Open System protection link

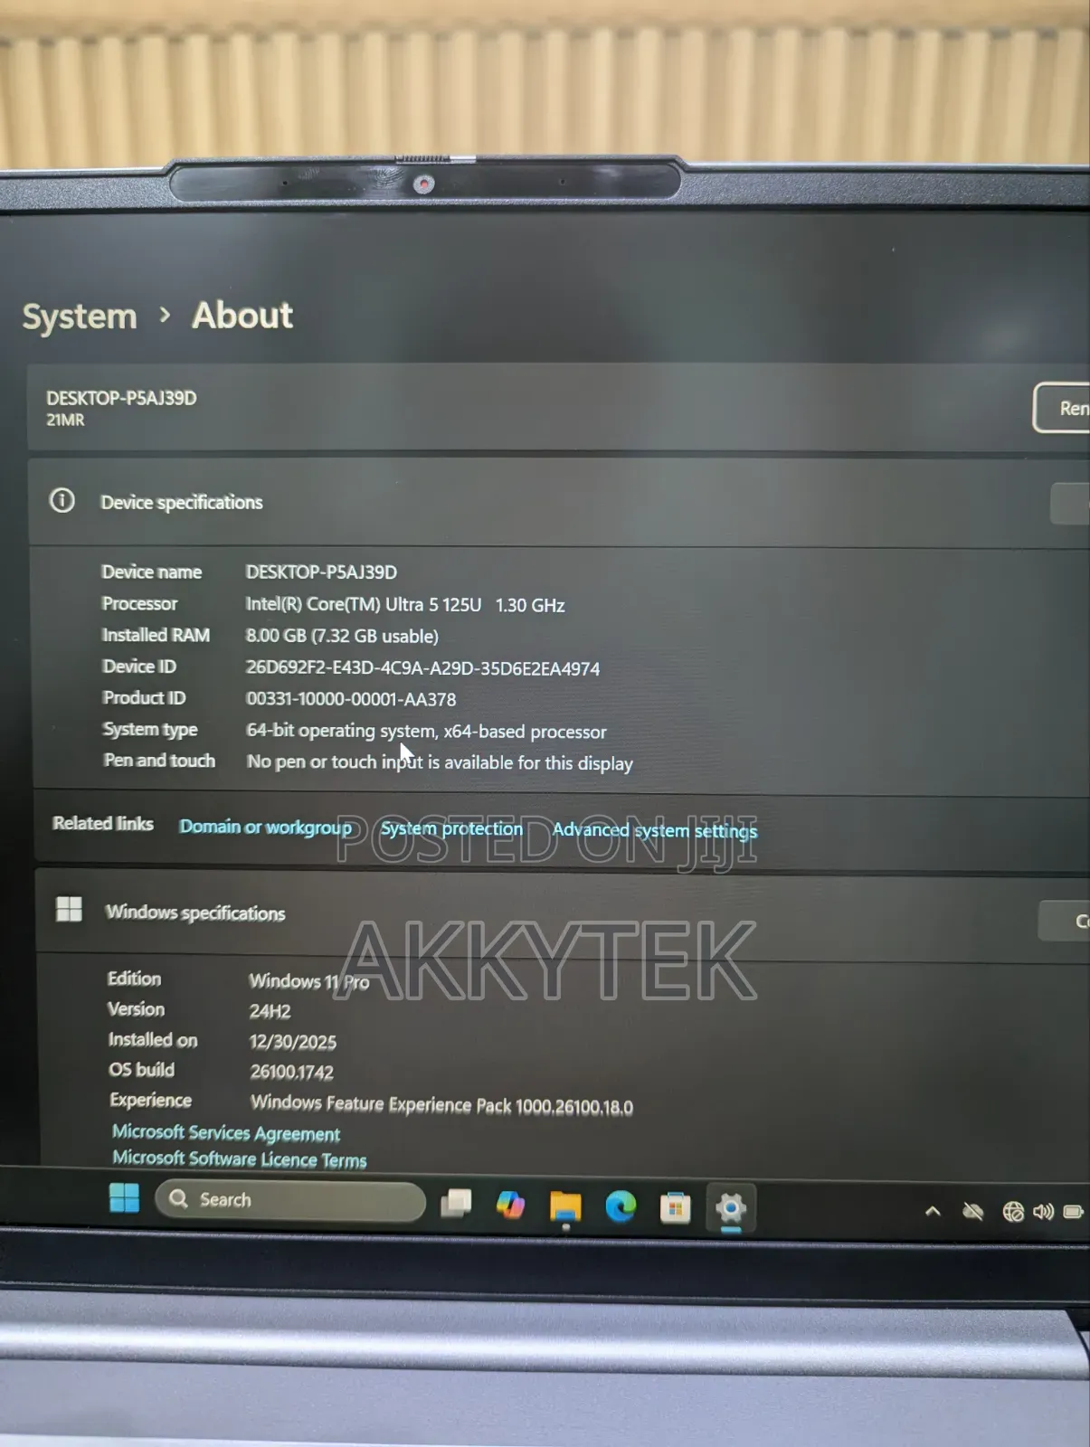click(x=451, y=828)
